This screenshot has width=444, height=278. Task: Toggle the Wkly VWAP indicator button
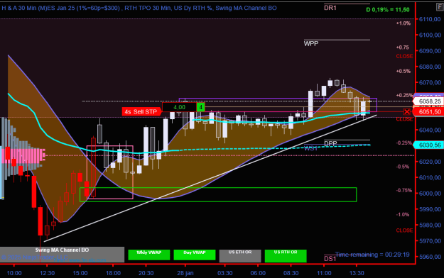(149, 255)
